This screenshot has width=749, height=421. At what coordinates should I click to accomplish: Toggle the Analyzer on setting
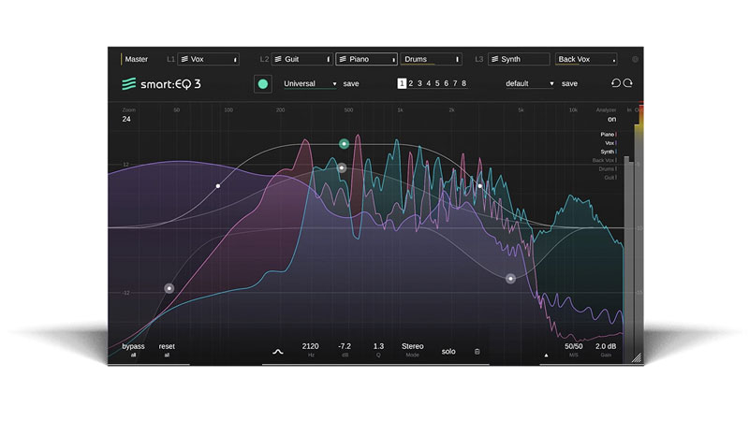(x=611, y=119)
